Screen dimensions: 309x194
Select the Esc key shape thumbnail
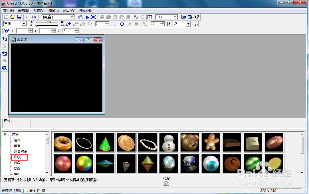tap(253, 142)
